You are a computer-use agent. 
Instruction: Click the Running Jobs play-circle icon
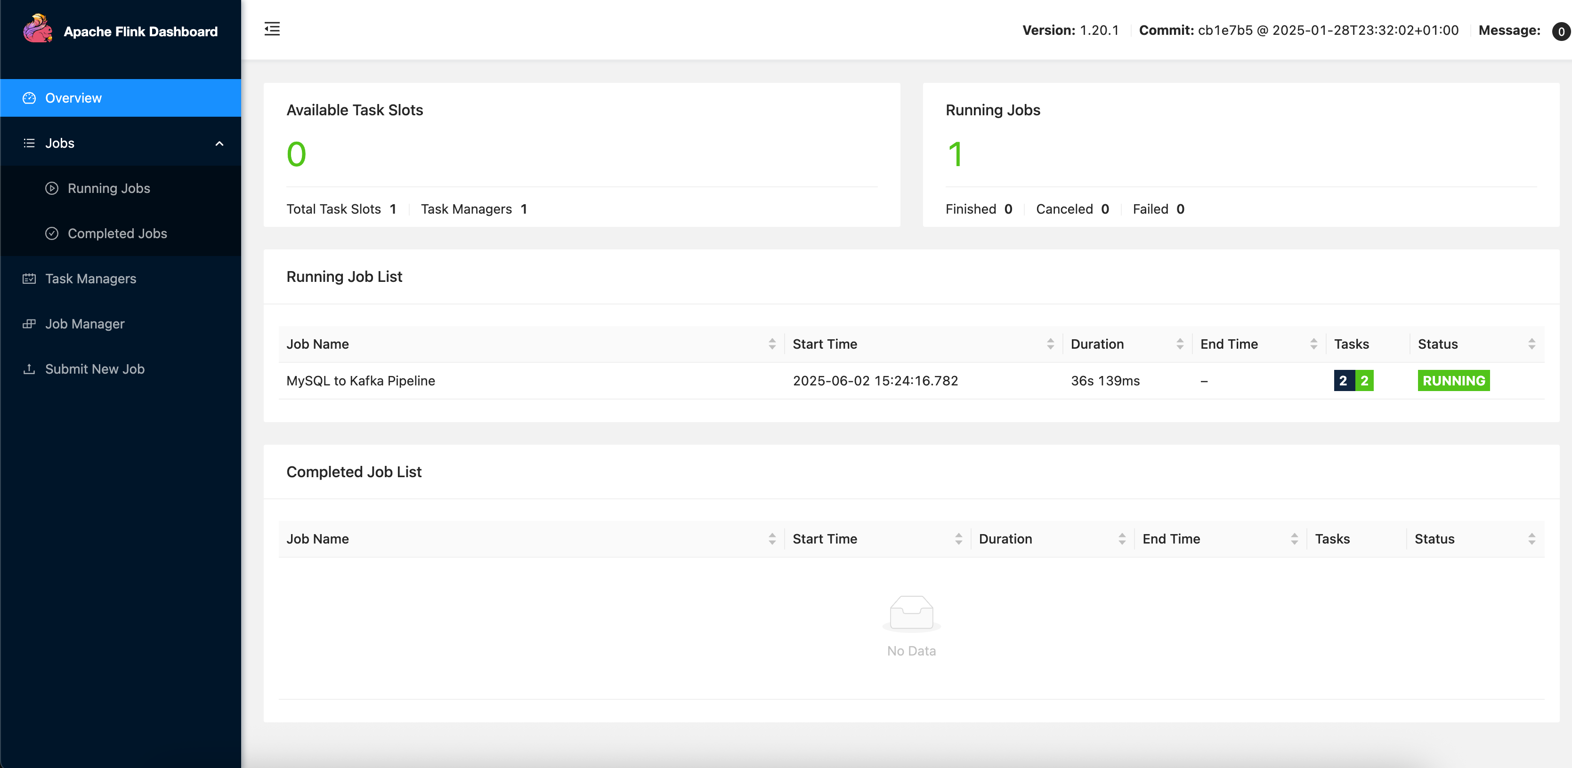pos(52,189)
